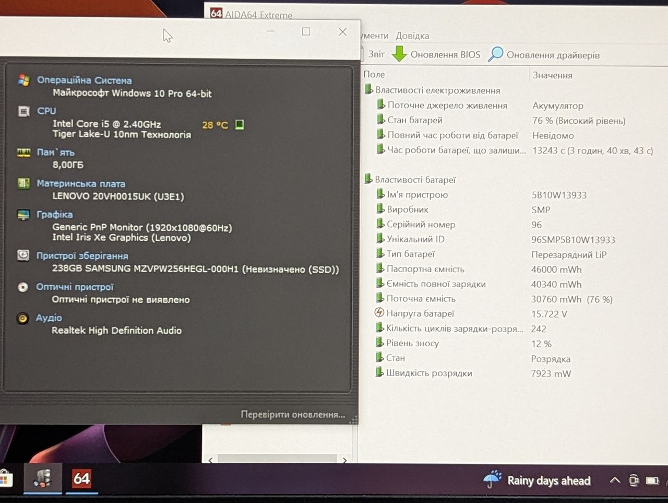Viewport: 668px width, 503px height.
Task: Click the CPU chip icon
Action: [x=23, y=111]
